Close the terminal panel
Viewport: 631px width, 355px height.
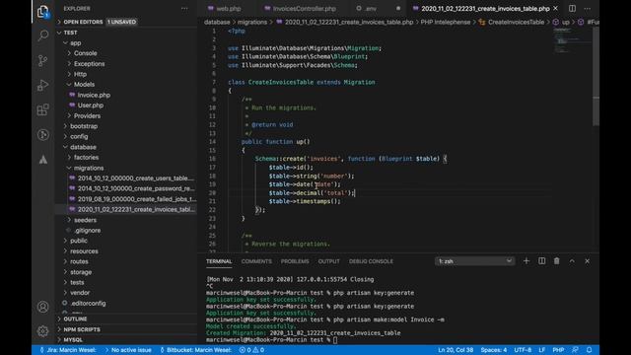coord(588,261)
